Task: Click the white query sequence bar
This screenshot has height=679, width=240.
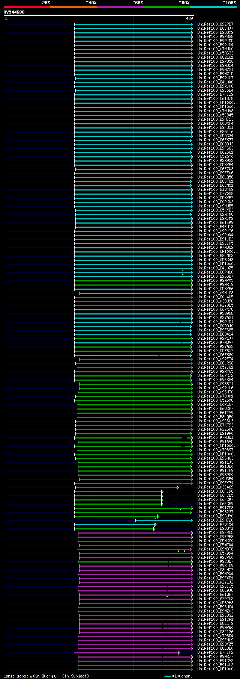Action: point(99,15)
